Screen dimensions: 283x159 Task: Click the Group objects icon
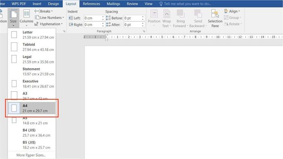[x=226, y=17]
